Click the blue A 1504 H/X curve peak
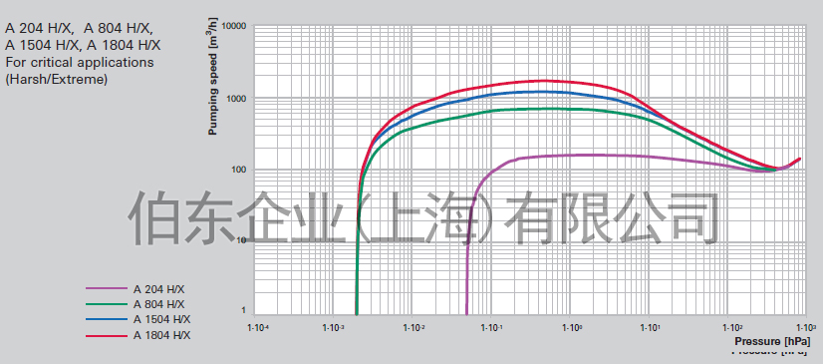The height and width of the screenshot is (364, 823). pos(541,92)
